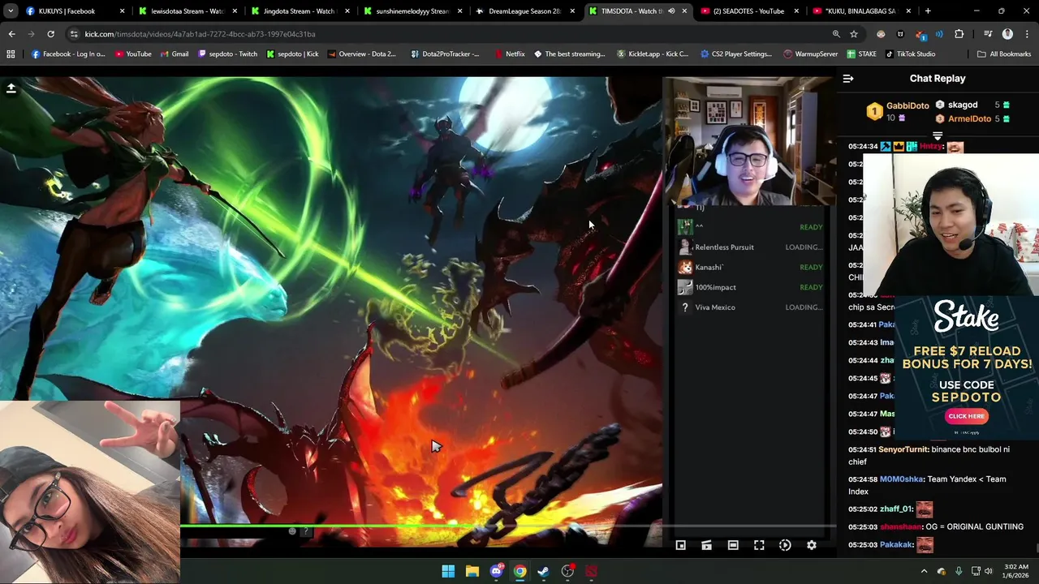Screen dimensions: 1039x584
Task: Mute the TIMSDOTA tab audio icon
Action: [x=671, y=11]
